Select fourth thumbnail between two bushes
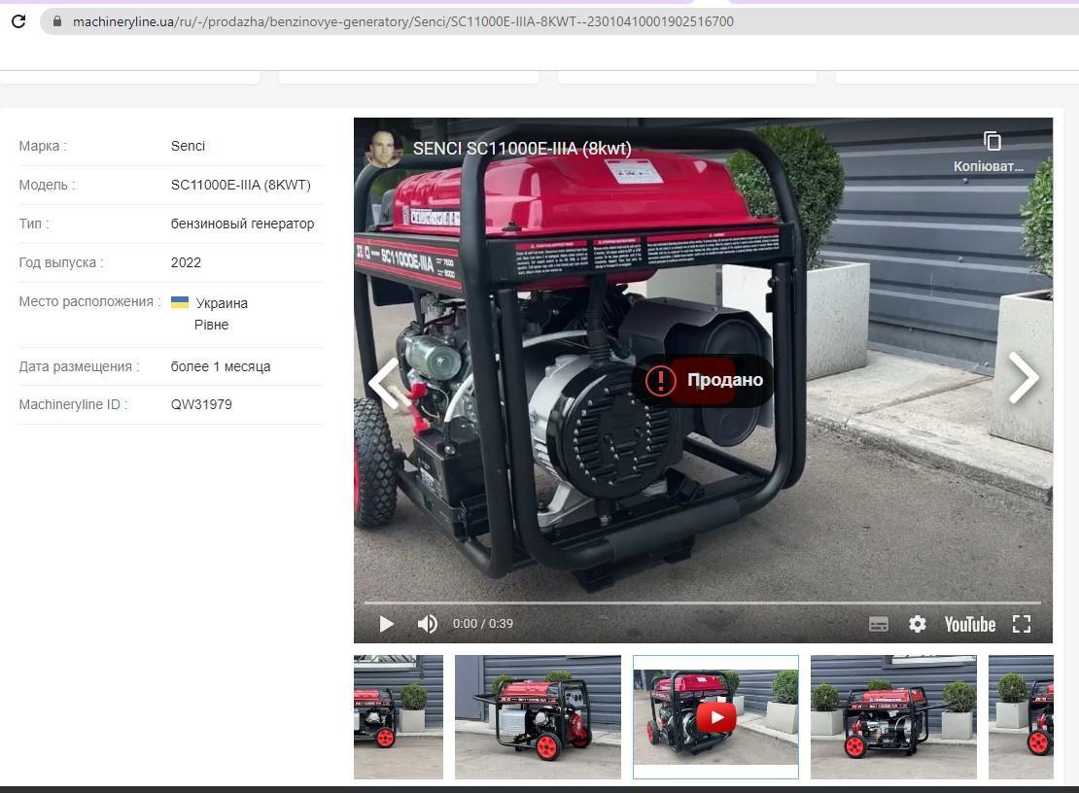1079x793 pixels. coord(893,717)
